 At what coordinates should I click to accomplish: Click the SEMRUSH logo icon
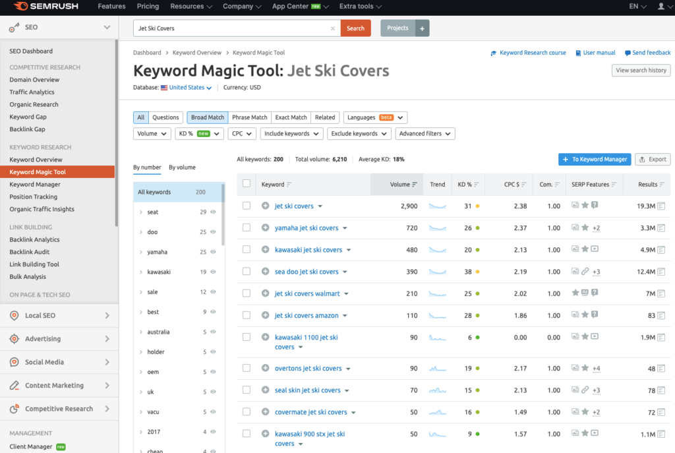20,7
